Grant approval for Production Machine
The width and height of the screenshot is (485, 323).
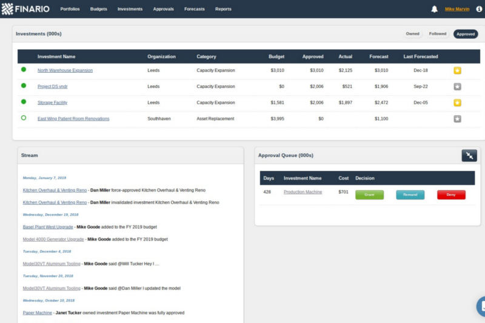point(369,195)
